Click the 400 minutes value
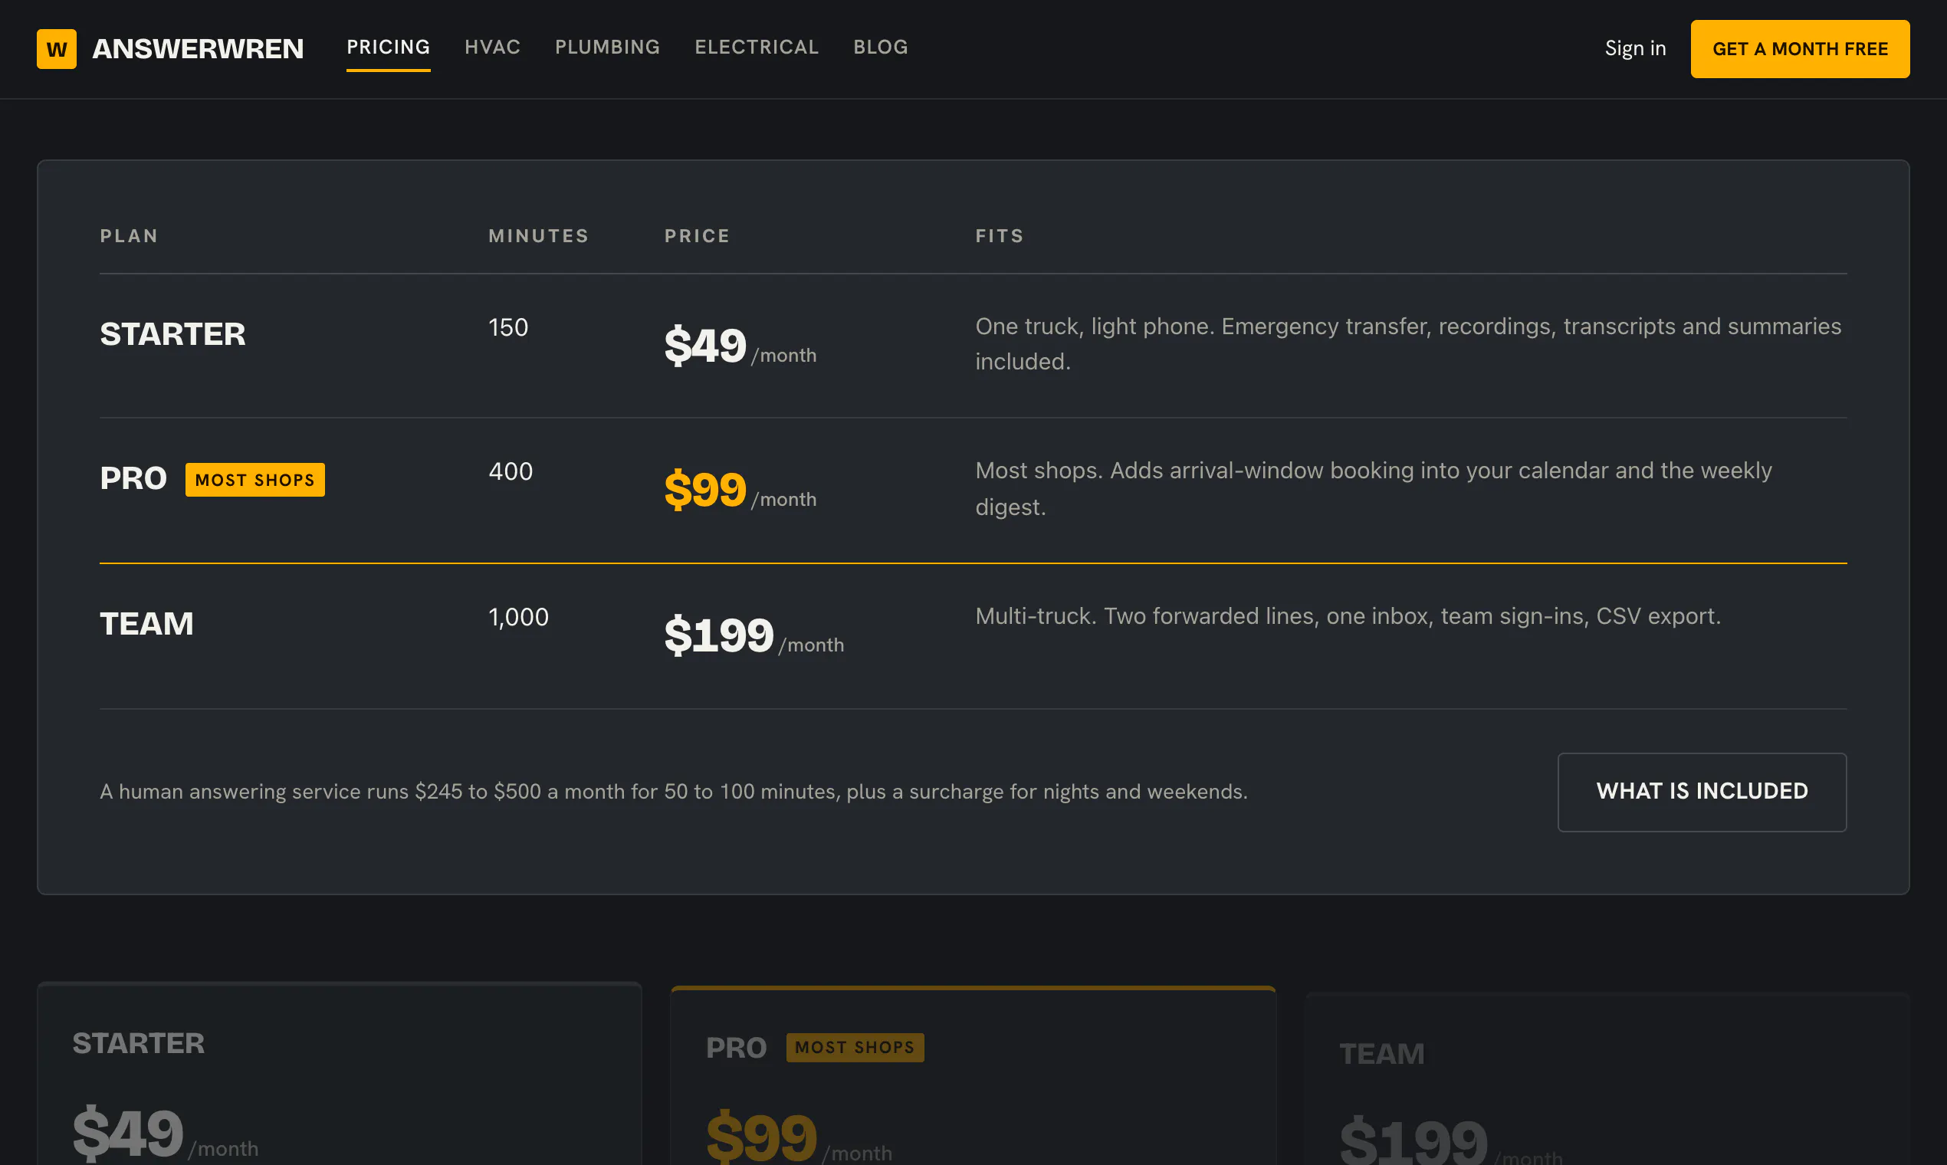 pyautogui.click(x=511, y=471)
